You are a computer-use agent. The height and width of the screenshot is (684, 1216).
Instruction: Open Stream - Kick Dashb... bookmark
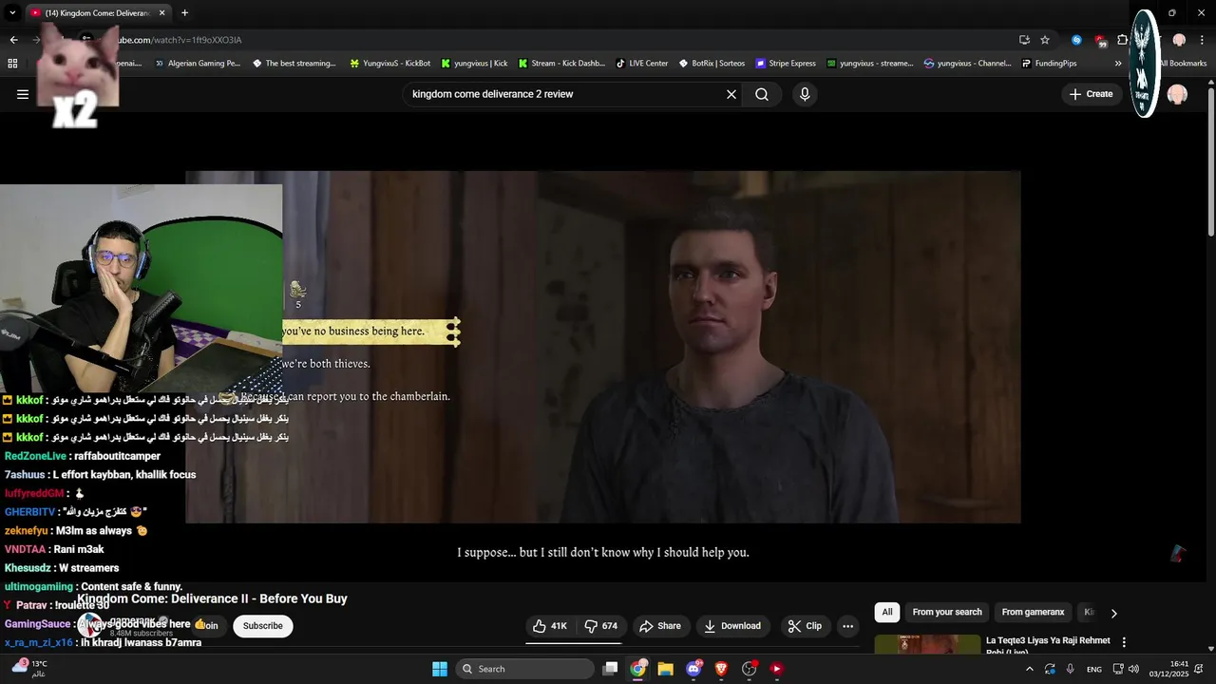561,64
